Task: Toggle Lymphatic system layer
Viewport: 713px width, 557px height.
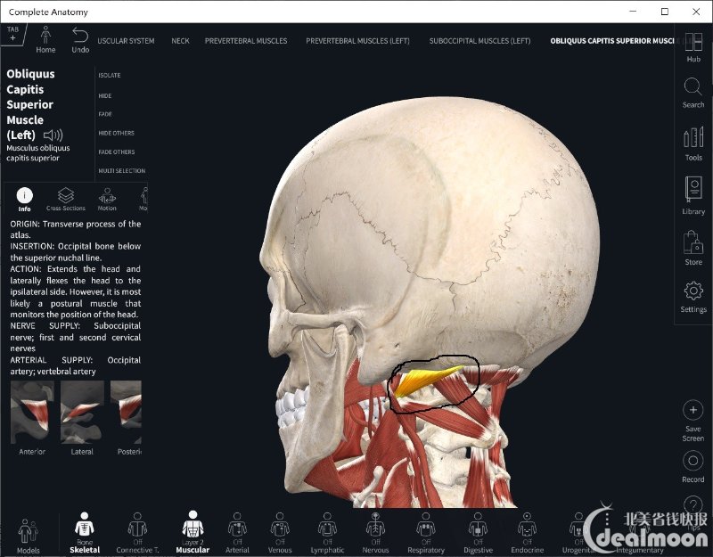Action: click(327, 532)
